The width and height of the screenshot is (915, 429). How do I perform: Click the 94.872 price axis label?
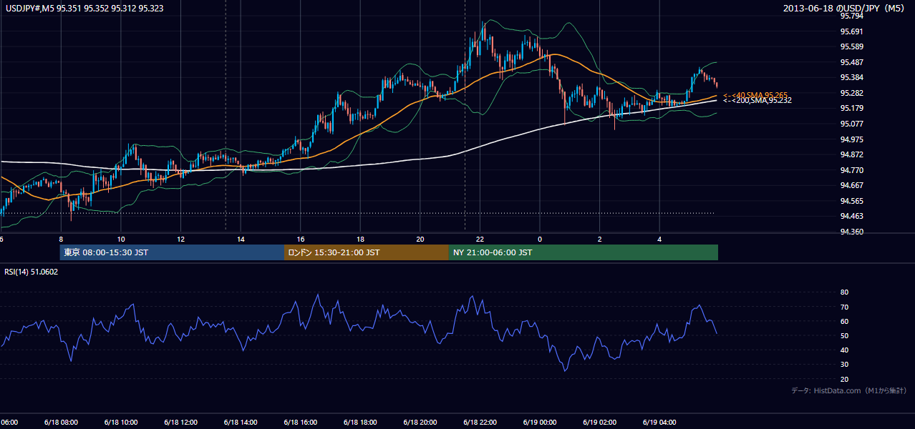click(x=851, y=154)
